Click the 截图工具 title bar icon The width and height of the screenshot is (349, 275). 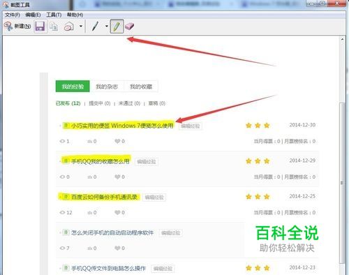6,5
